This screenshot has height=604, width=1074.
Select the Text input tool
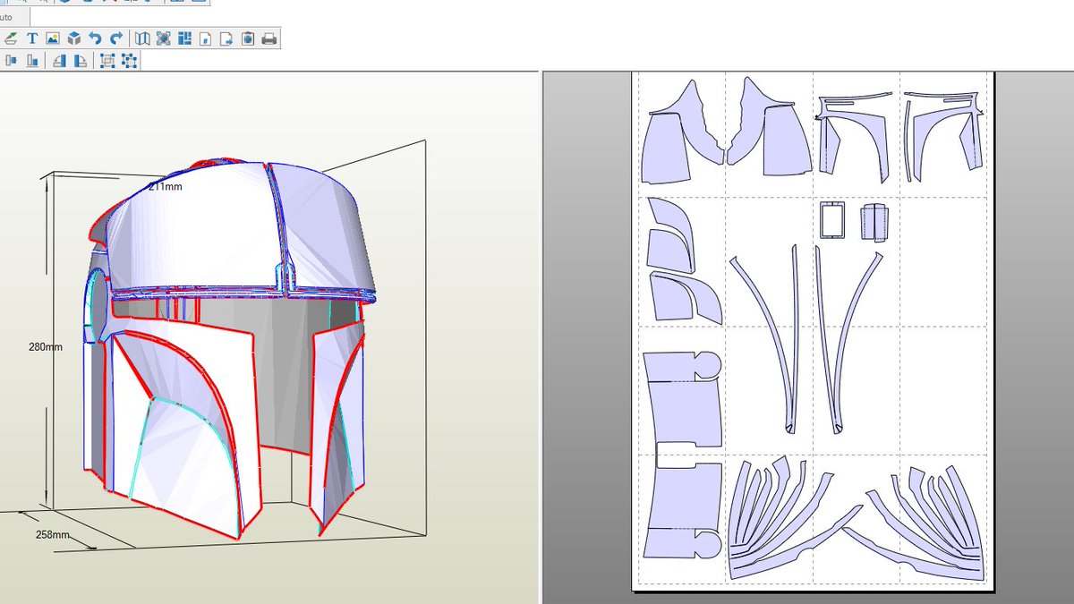coord(32,38)
